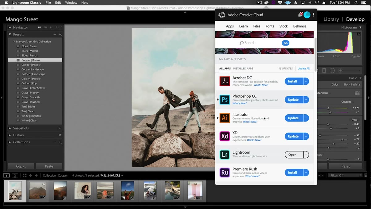The height and width of the screenshot is (209, 371).
Task: Click the Reset button in Develop
Action: pos(346,166)
